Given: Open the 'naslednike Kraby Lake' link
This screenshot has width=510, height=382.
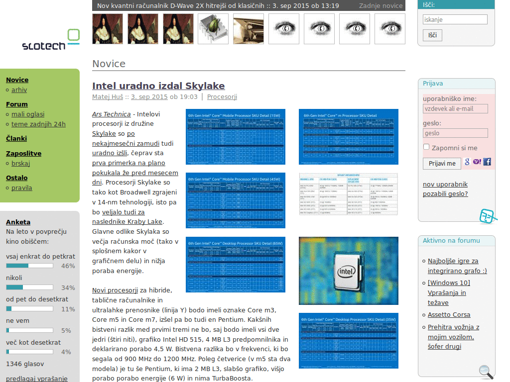Looking at the screenshot, I should [127, 221].
